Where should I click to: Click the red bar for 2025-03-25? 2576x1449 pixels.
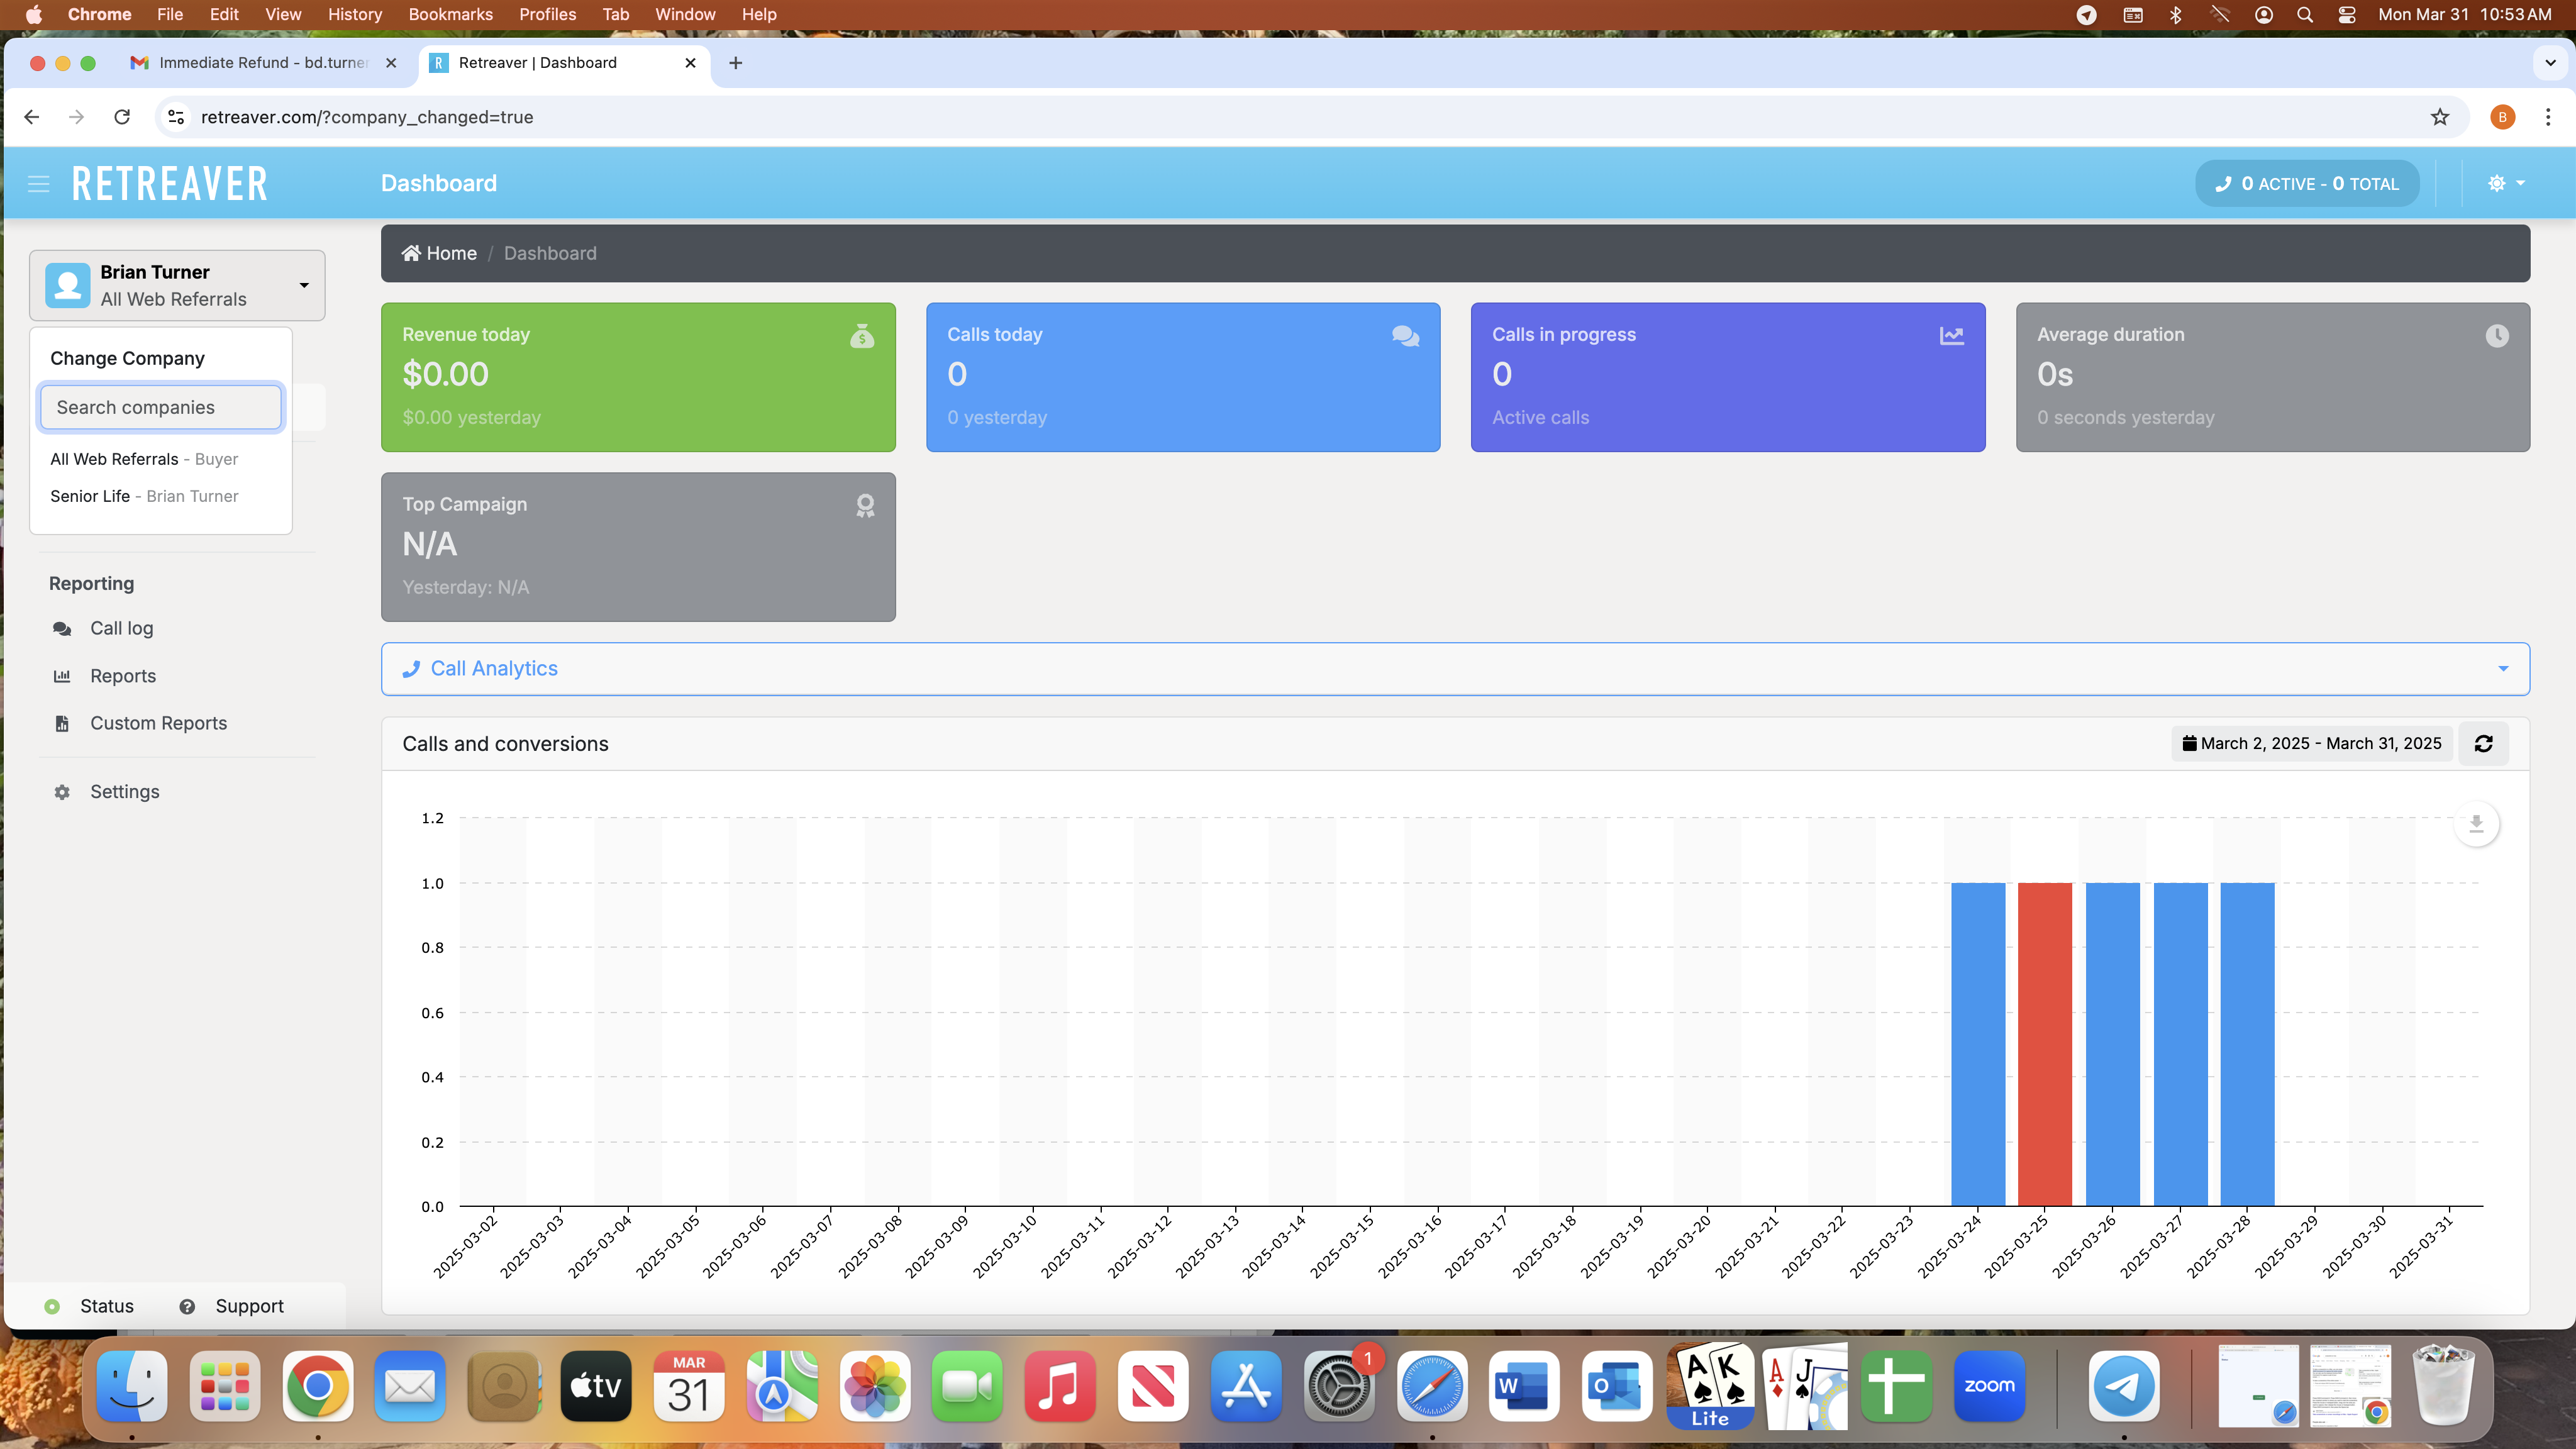pyautogui.click(x=2044, y=1044)
